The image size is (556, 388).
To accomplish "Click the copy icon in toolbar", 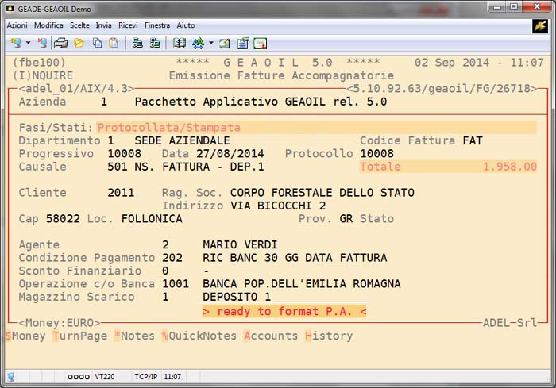I will click(x=97, y=43).
